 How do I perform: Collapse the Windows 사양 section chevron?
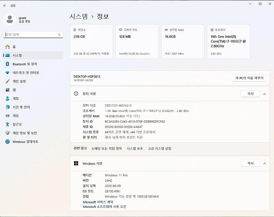(x=264, y=164)
